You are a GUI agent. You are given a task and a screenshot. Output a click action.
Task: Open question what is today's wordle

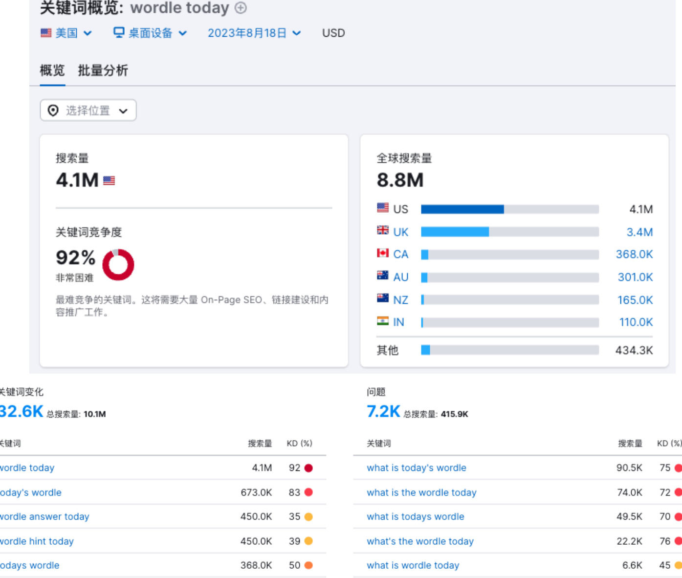tap(417, 468)
